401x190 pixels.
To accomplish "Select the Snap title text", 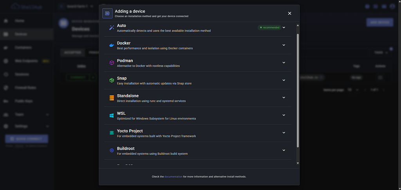I will pos(122,78).
